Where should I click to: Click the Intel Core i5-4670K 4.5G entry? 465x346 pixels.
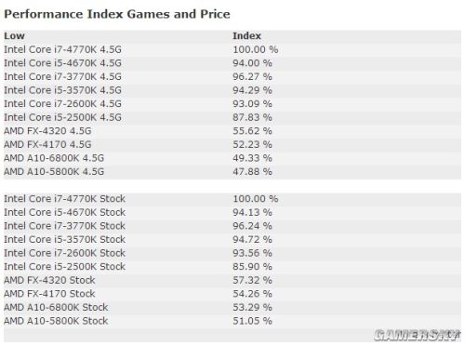point(62,63)
